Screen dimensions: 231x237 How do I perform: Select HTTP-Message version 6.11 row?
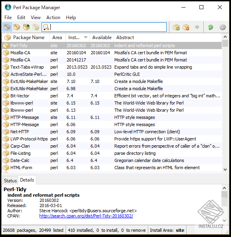click(x=112, y=117)
